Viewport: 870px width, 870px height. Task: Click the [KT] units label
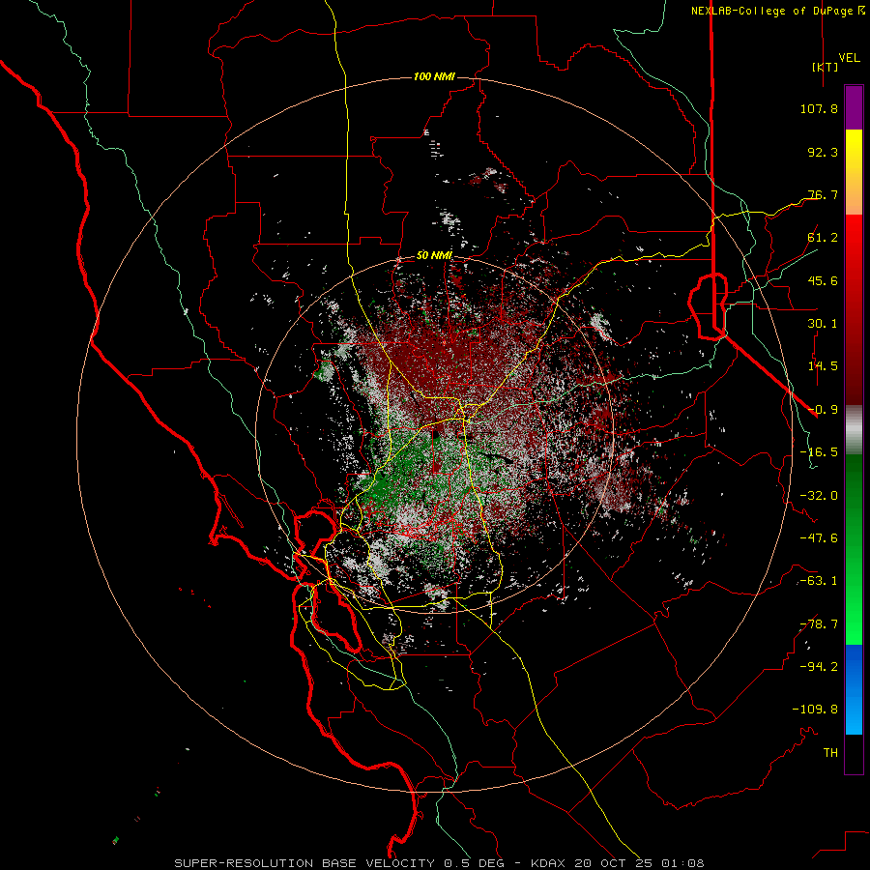pyautogui.click(x=825, y=67)
